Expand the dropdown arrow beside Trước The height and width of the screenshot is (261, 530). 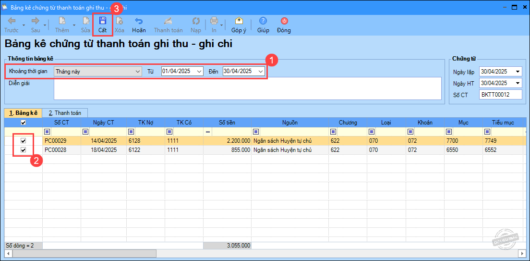(x=24, y=25)
